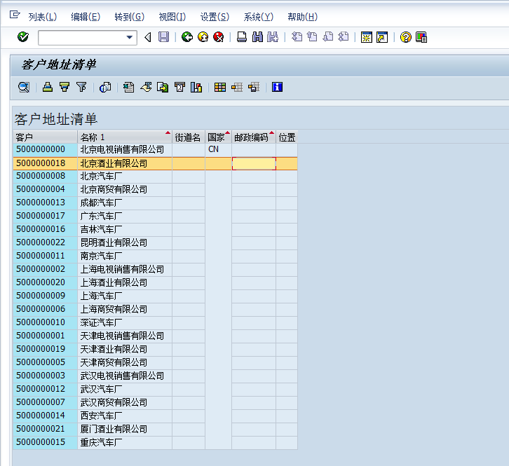Click the Next Page icon
Viewport: 509px width, 466px height.
tap(328, 37)
